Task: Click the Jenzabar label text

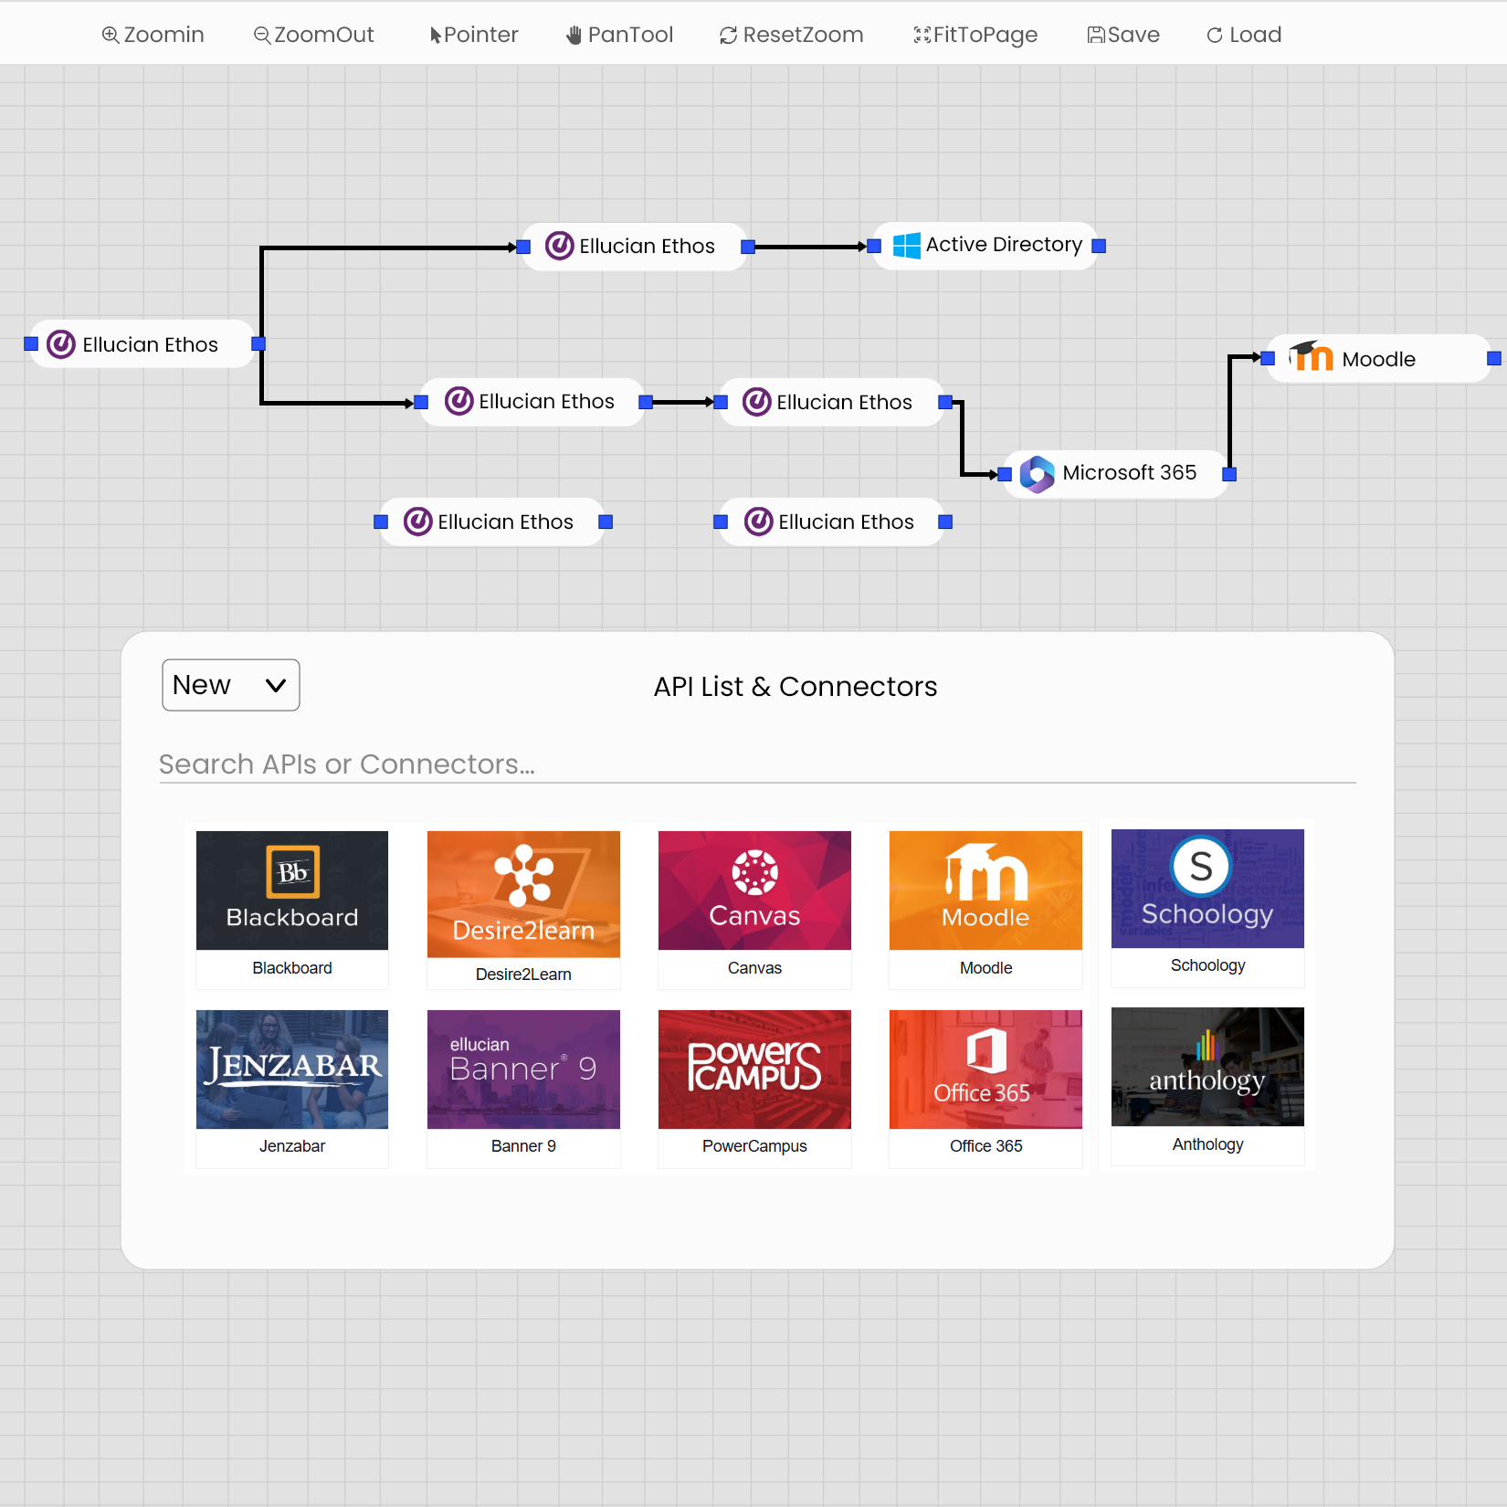Action: (x=292, y=1146)
